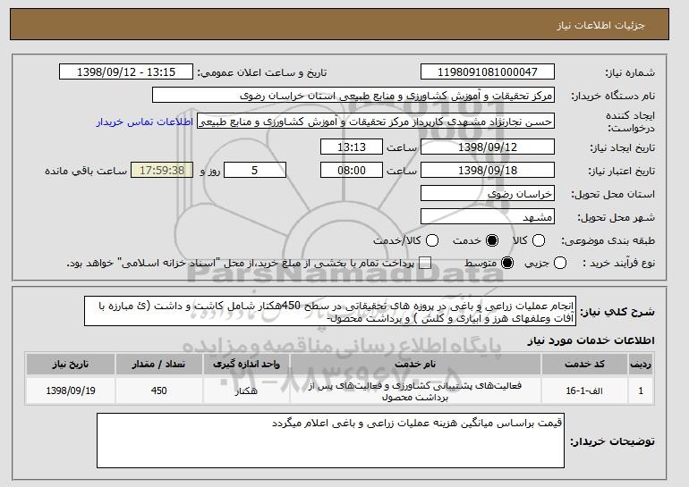The width and height of the screenshot is (689, 487).
Task: Click the validity date field 1398/09/18
Action: point(488,171)
